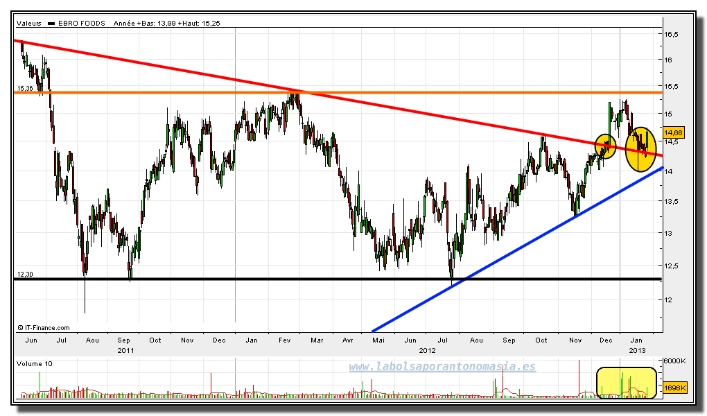
Task: Click the 'Fev' month label on time axis
Action: (x=284, y=340)
